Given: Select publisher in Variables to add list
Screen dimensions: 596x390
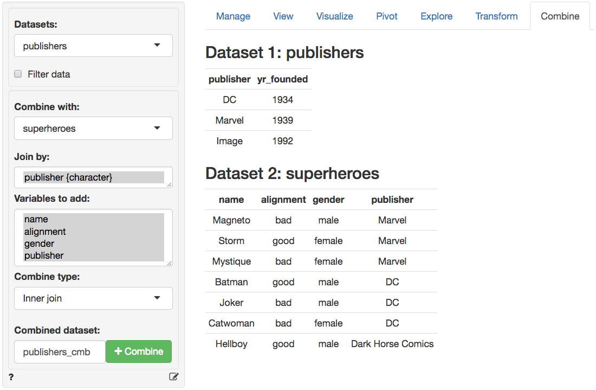Looking at the screenshot, I should click(44, 255).
